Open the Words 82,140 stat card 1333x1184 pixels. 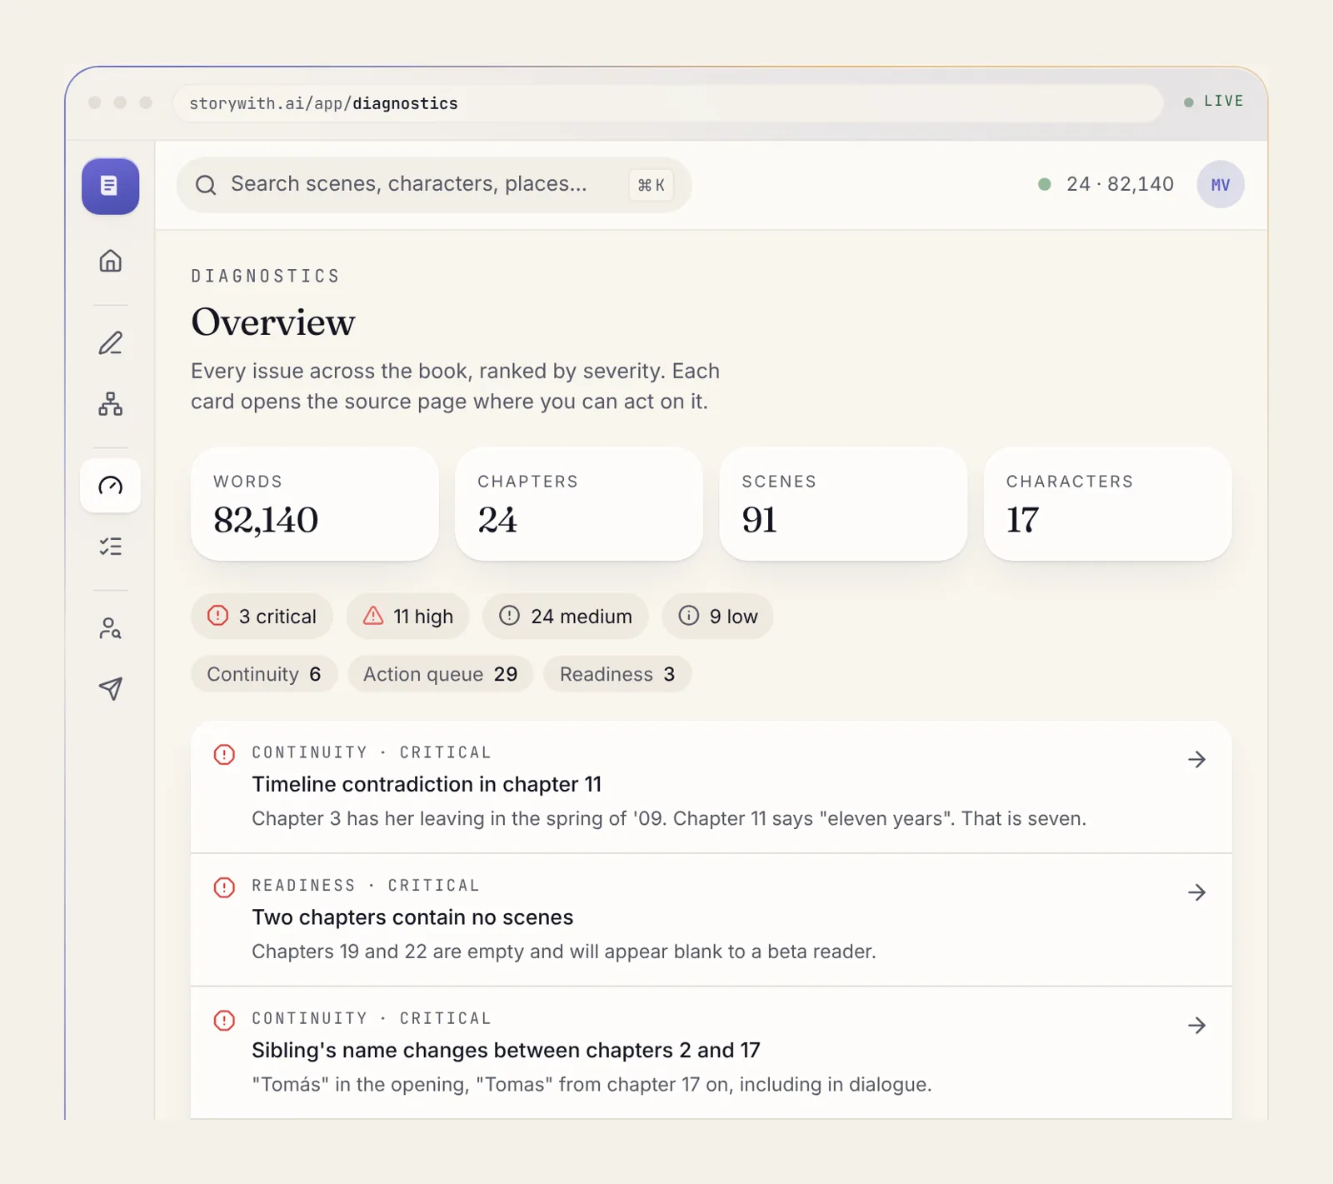pos(315,504)
